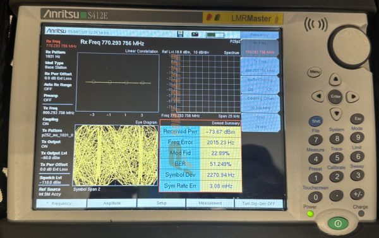
Task: Tap the Tx Output ON setting
Action: point(51,144)
